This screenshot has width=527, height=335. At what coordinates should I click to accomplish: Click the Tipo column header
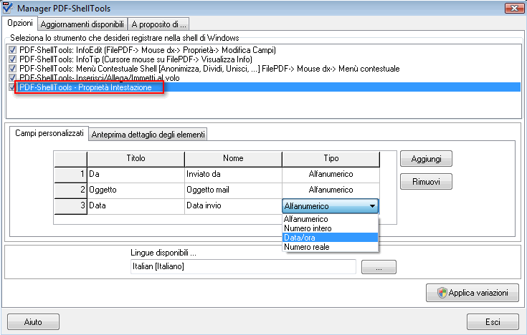pos(331,158)
